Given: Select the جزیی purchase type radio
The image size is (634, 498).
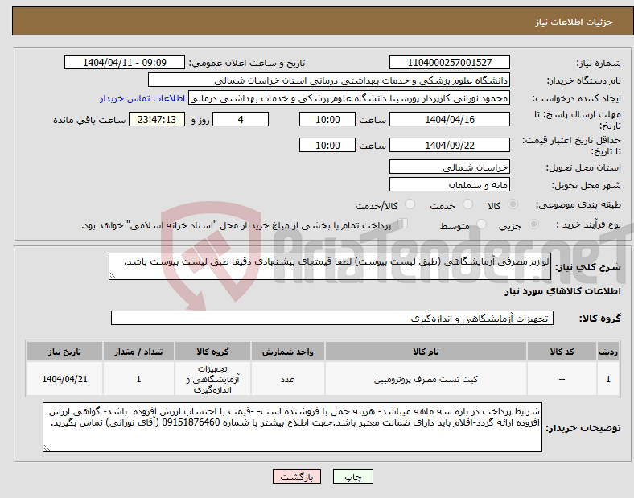Looking at the screenshot, I should pos(533,224).
